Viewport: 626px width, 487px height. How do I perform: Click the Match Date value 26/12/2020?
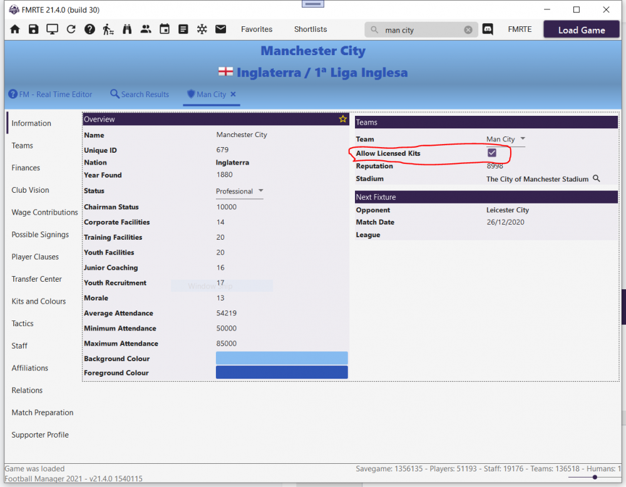[x=505, y=222]
